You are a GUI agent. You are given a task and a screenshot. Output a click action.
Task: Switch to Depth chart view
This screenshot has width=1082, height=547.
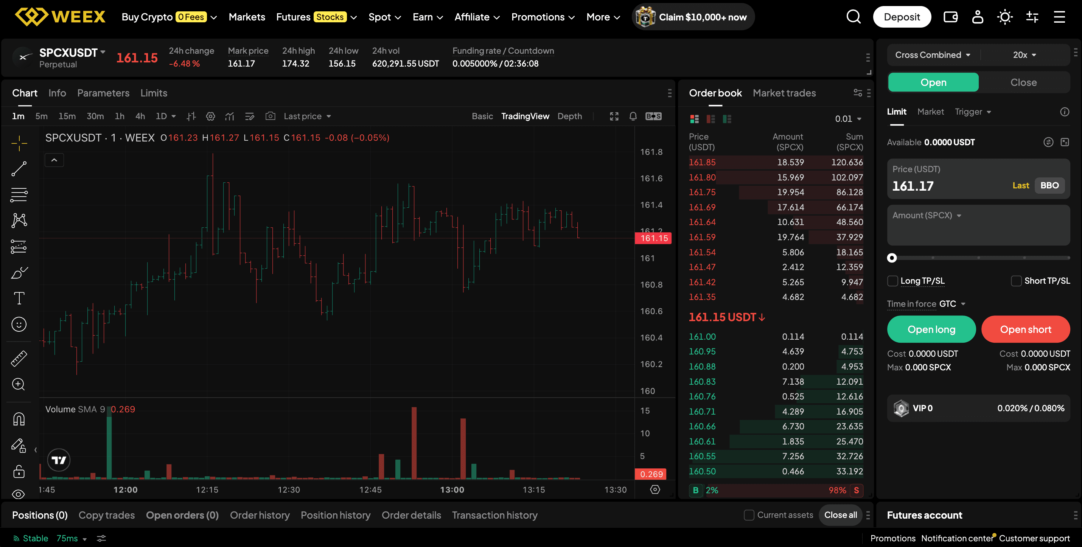point(569,117)
